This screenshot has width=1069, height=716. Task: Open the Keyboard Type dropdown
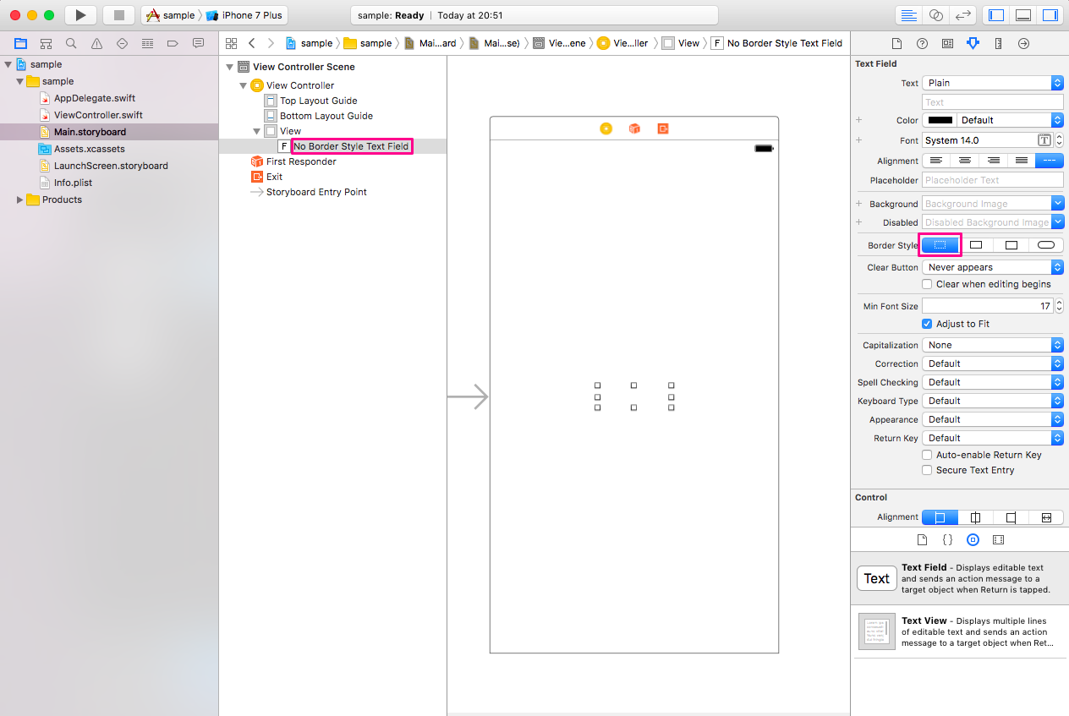pos(992,400)
